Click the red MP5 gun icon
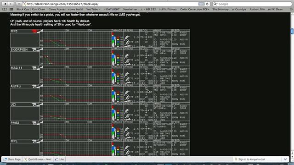 [x=35, y=31]
